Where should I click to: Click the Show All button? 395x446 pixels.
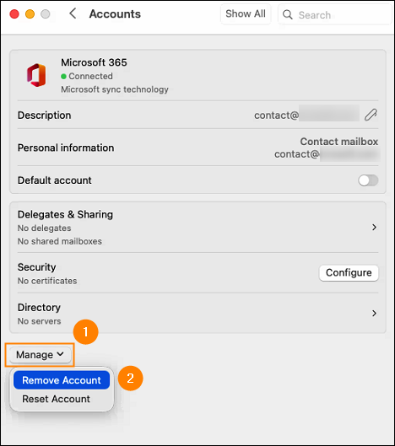coord(246,13)
